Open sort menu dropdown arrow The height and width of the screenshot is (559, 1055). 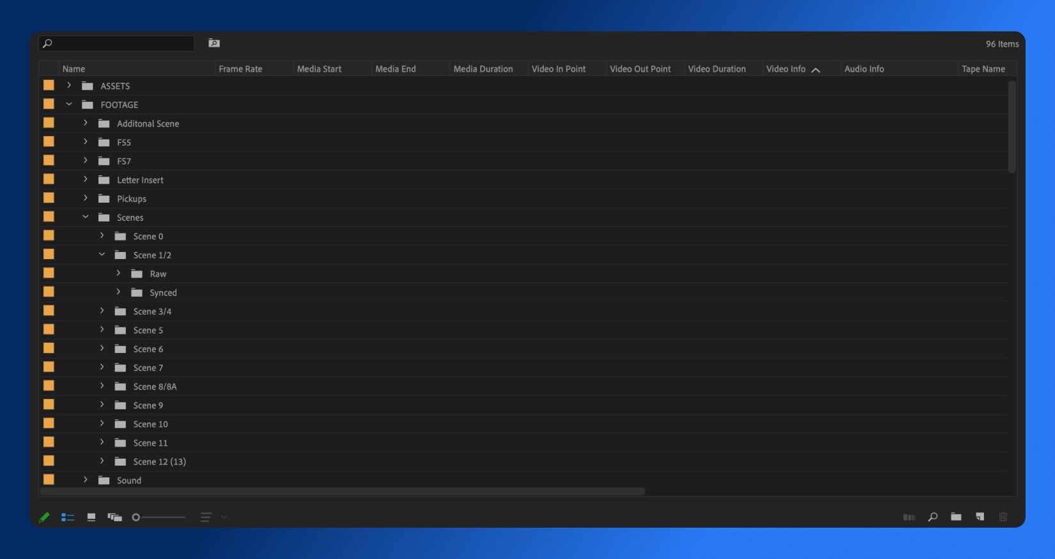click(x=224, y=517)
